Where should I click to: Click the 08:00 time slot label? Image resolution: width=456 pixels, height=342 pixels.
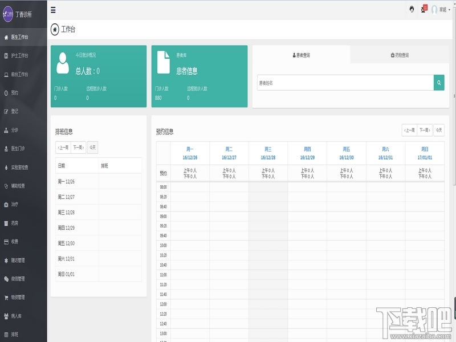pyautogui.click(x=164, y=188)
